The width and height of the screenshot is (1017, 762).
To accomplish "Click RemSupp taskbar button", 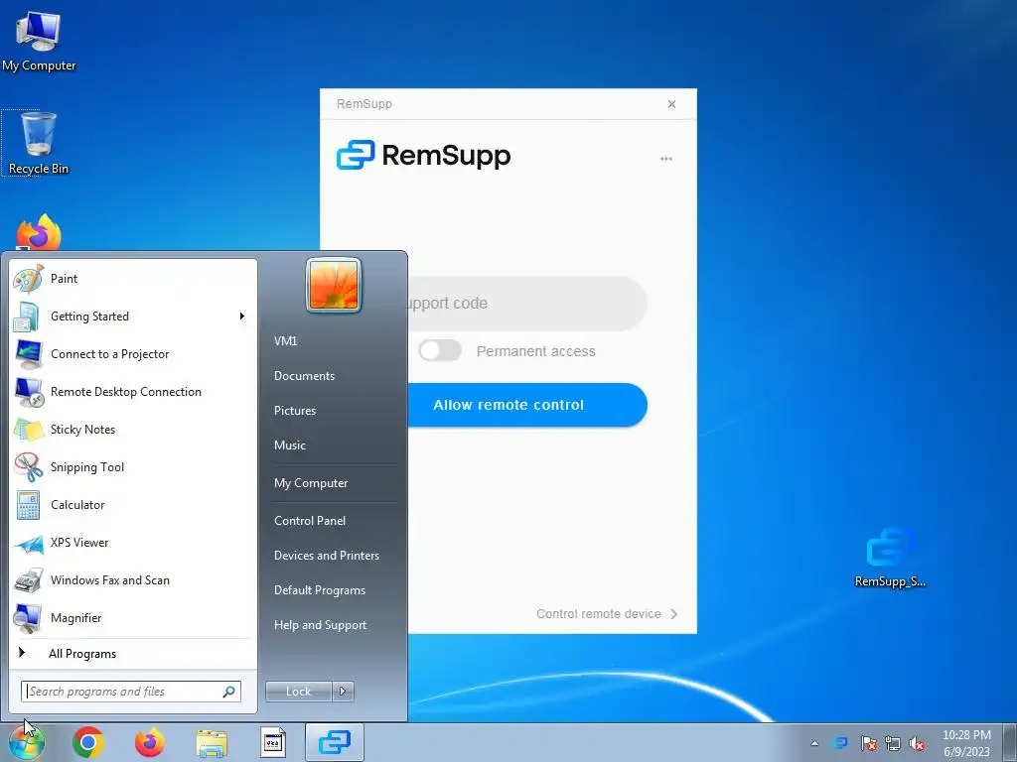I will (x=335, y=742).
